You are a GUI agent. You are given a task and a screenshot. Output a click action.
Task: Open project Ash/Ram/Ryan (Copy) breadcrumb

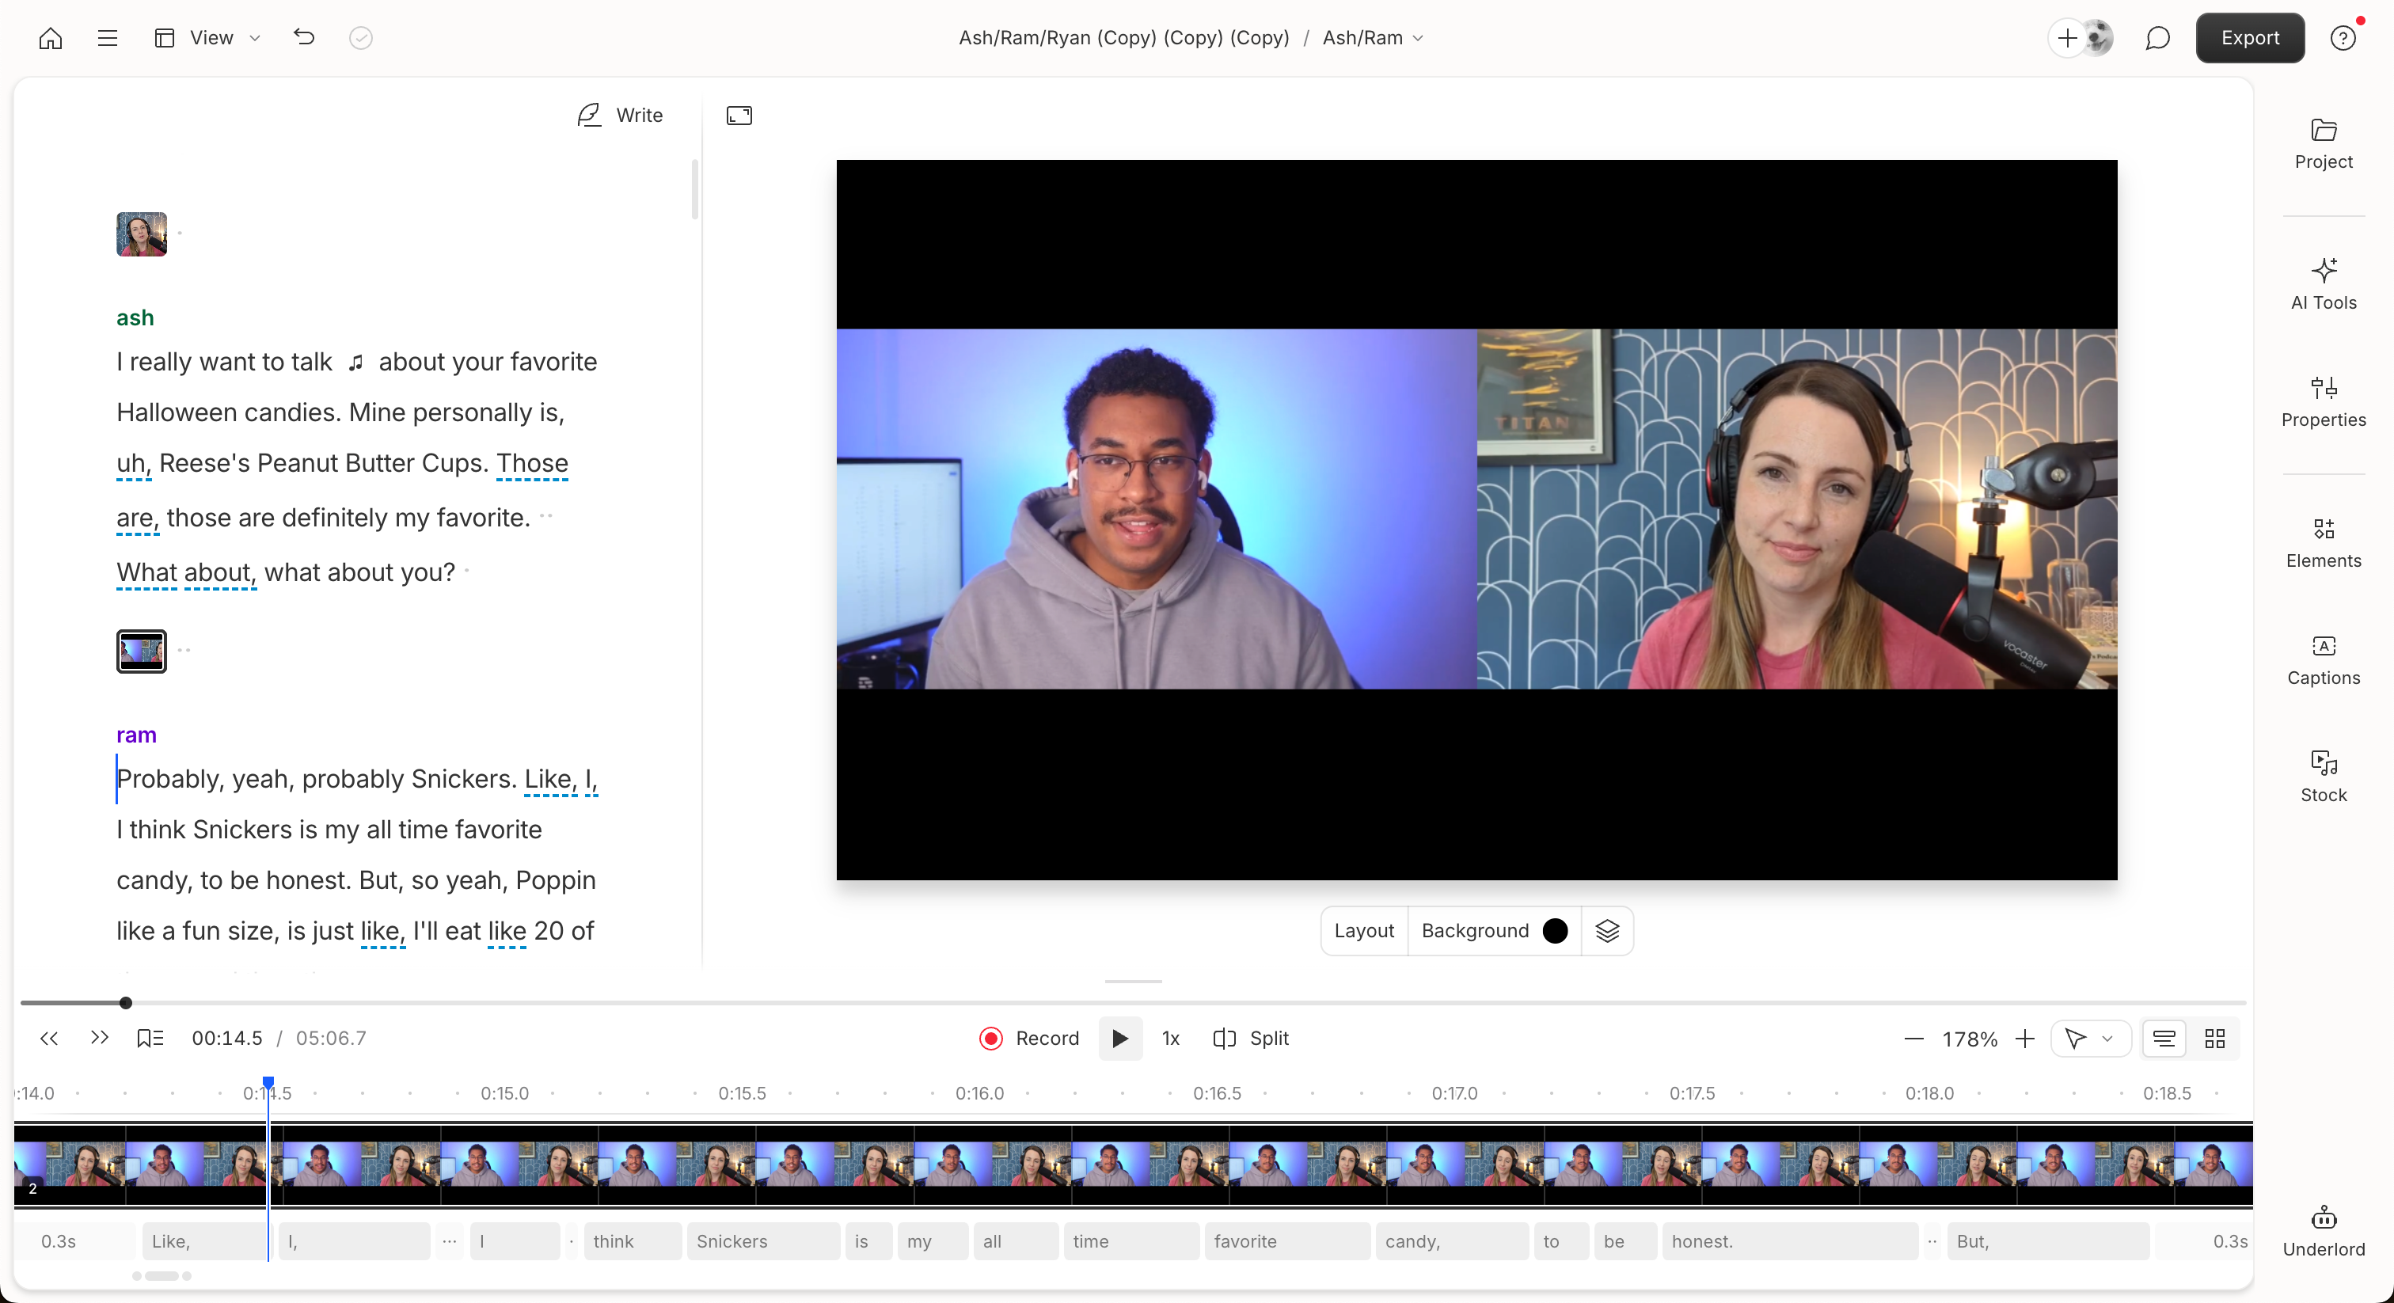coord(1123,38)
